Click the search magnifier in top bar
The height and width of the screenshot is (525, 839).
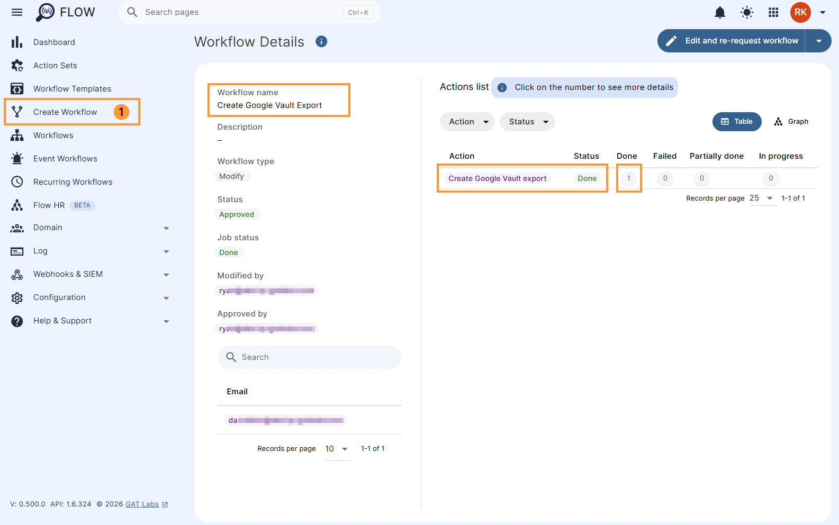pos(132,12)
